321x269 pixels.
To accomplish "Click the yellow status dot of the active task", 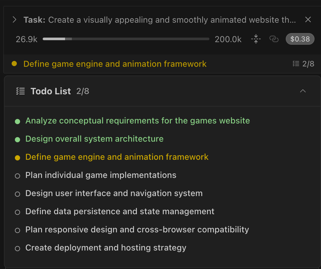I will click(x=14, y=64).
